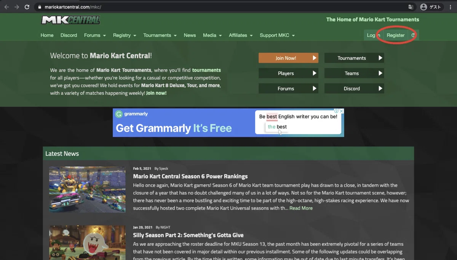Screen dimensions: 457x260
Task: Open Discord link in the top navbar
Action: 69,35
